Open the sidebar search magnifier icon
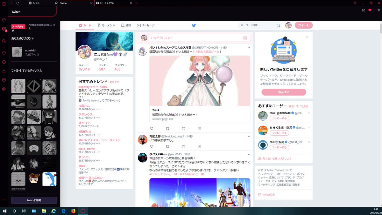 click(x=4, y=41)
